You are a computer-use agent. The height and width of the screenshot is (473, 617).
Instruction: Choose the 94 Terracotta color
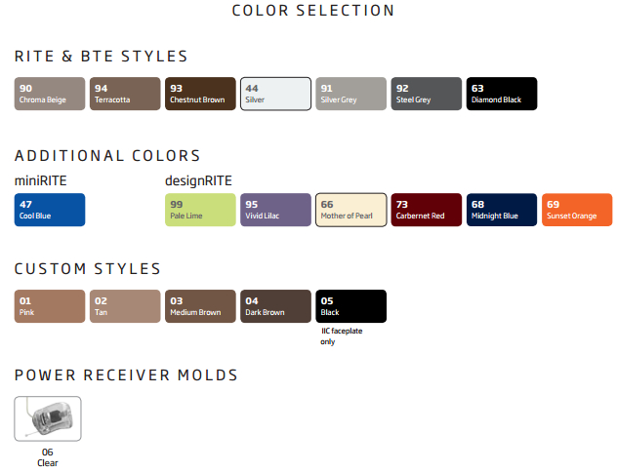click(x=125, y=94)
